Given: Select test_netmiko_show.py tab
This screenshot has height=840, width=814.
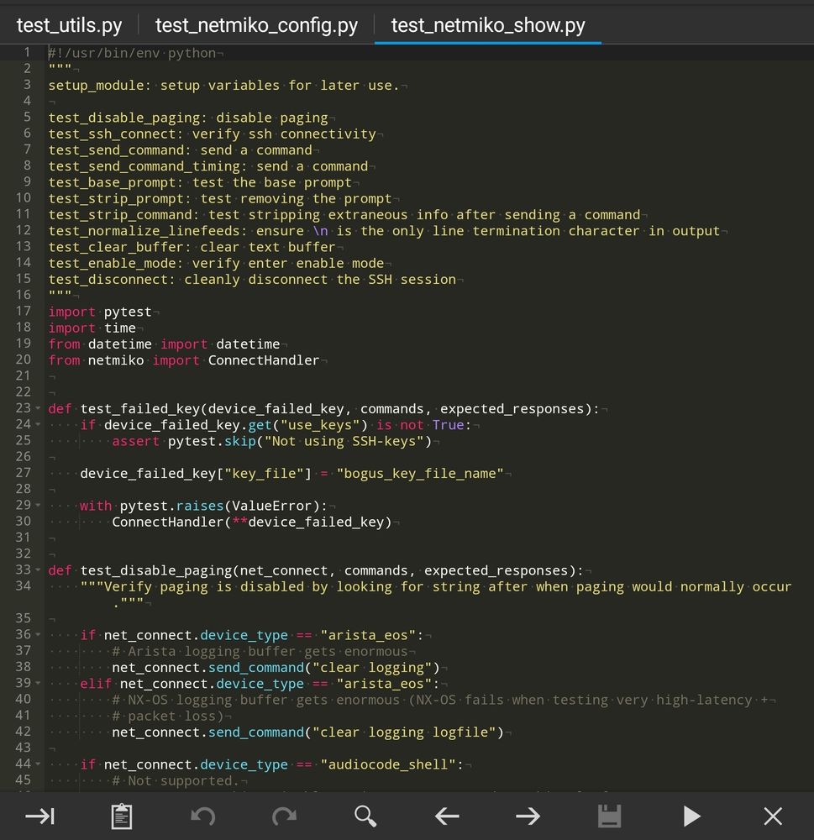Looking at the screenshot, I should pyautogui.click(x=488, y=25).
